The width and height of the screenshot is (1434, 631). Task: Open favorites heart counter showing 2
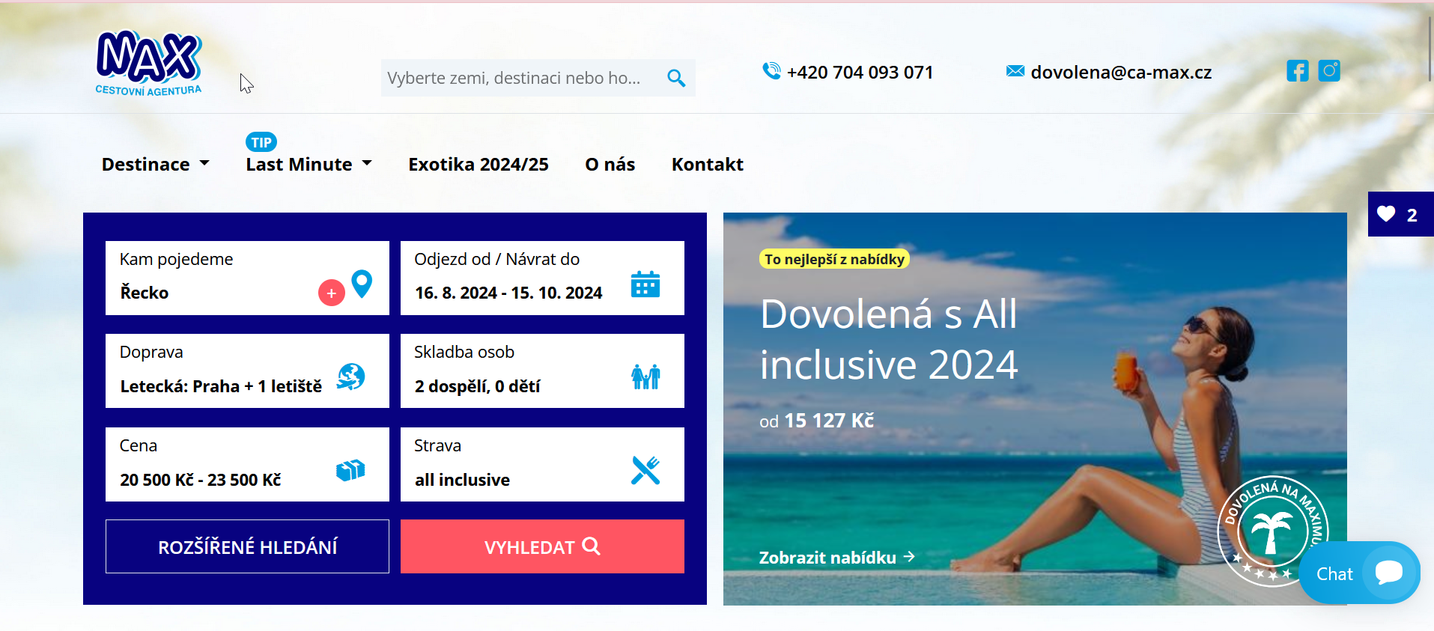click(1400, 214)
